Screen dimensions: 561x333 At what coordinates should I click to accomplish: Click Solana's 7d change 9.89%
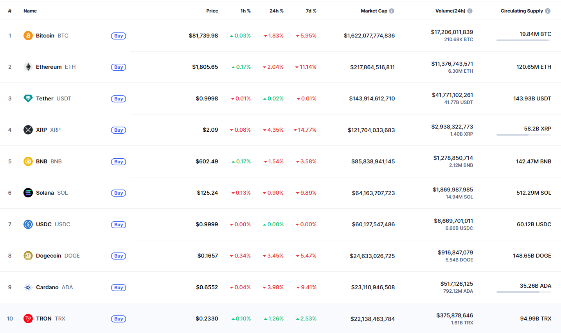306,193
